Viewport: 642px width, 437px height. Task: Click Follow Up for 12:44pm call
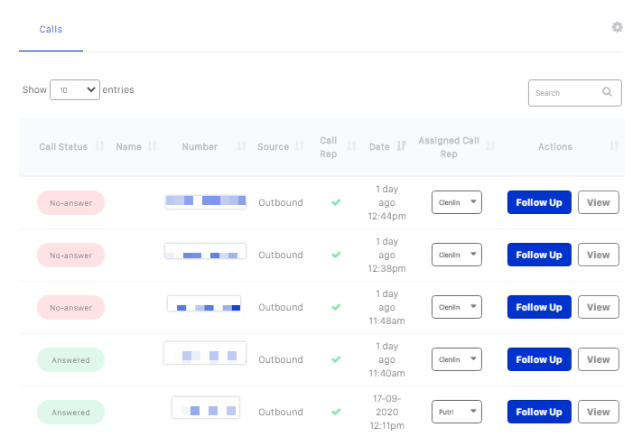point(539,202)
